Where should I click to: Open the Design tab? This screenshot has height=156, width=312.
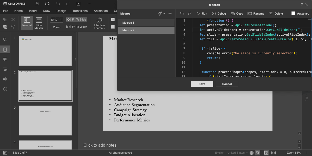coord(61,11)
